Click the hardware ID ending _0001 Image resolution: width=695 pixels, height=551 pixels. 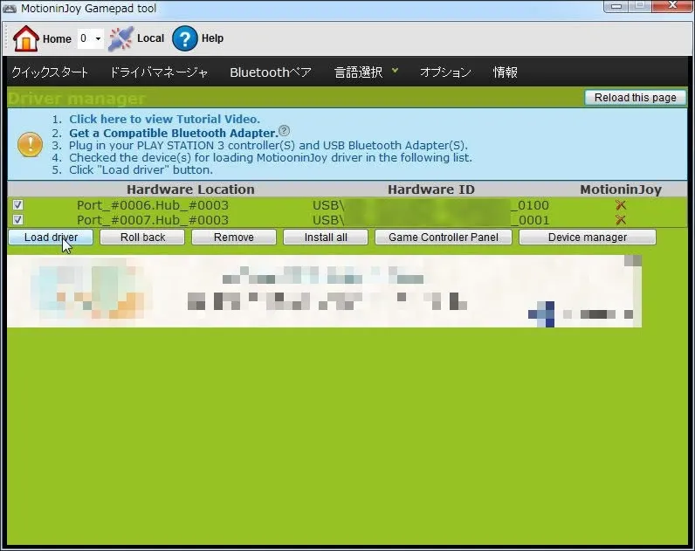coord(430,220)
